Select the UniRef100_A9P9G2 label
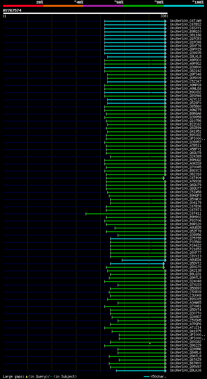Screen dimensions: 207x379 click(x=186, y=64)
